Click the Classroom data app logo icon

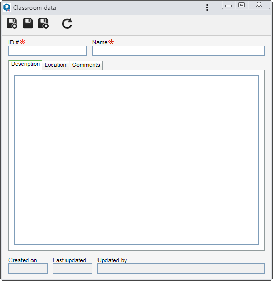pos(7,8)
